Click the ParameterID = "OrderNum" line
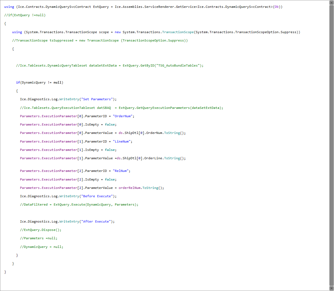The height and width of the screenshot is (291, 334). [x=77, y=116]
